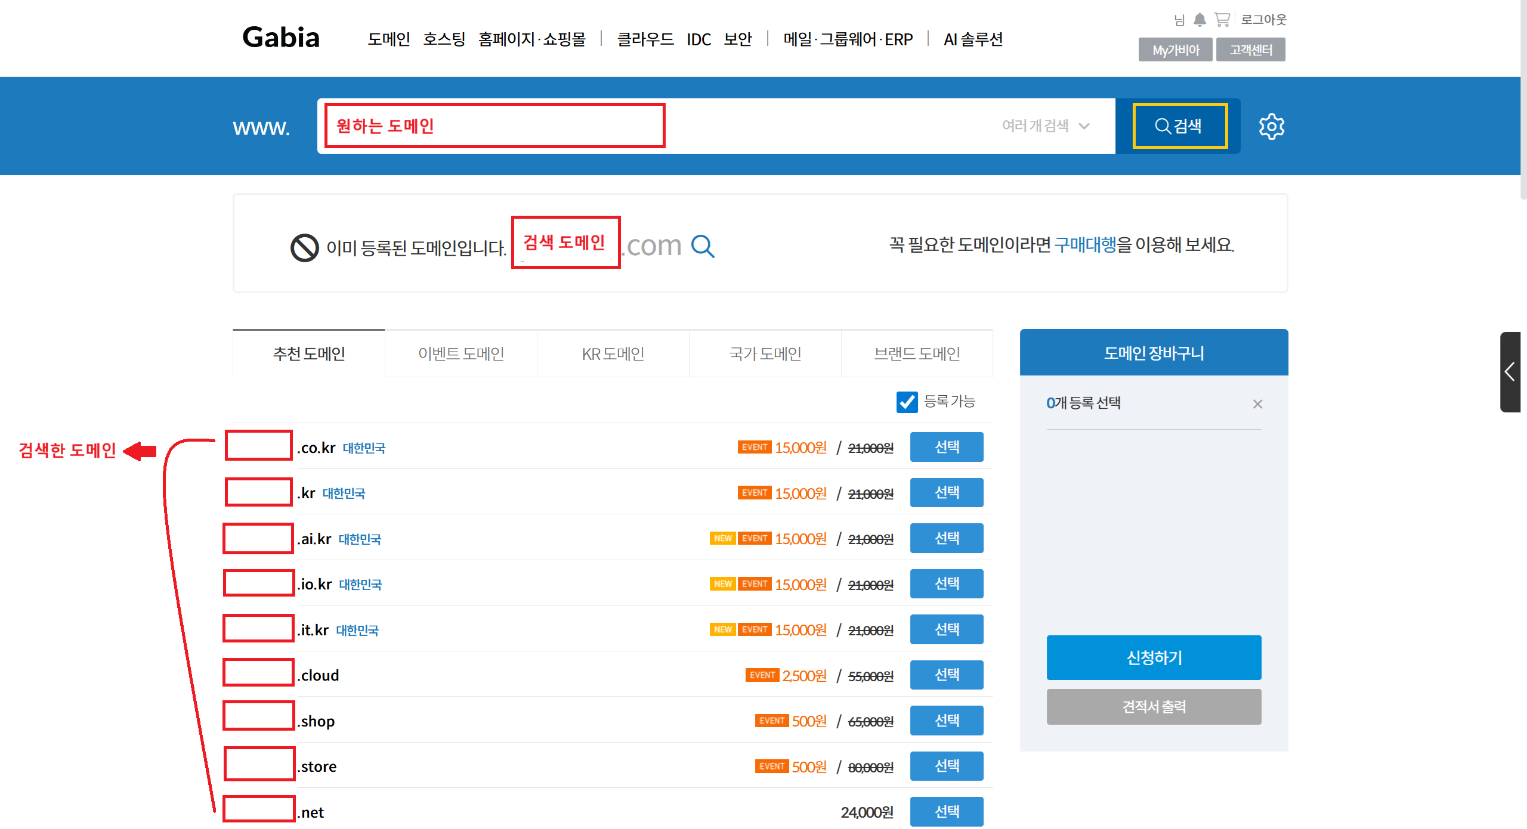Select the .co.kr domain 선택 button
Screen dimensions: 1527x829
click(946, 447)
